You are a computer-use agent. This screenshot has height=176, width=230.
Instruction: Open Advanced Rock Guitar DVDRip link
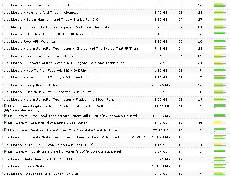click(x=41, y=174)
